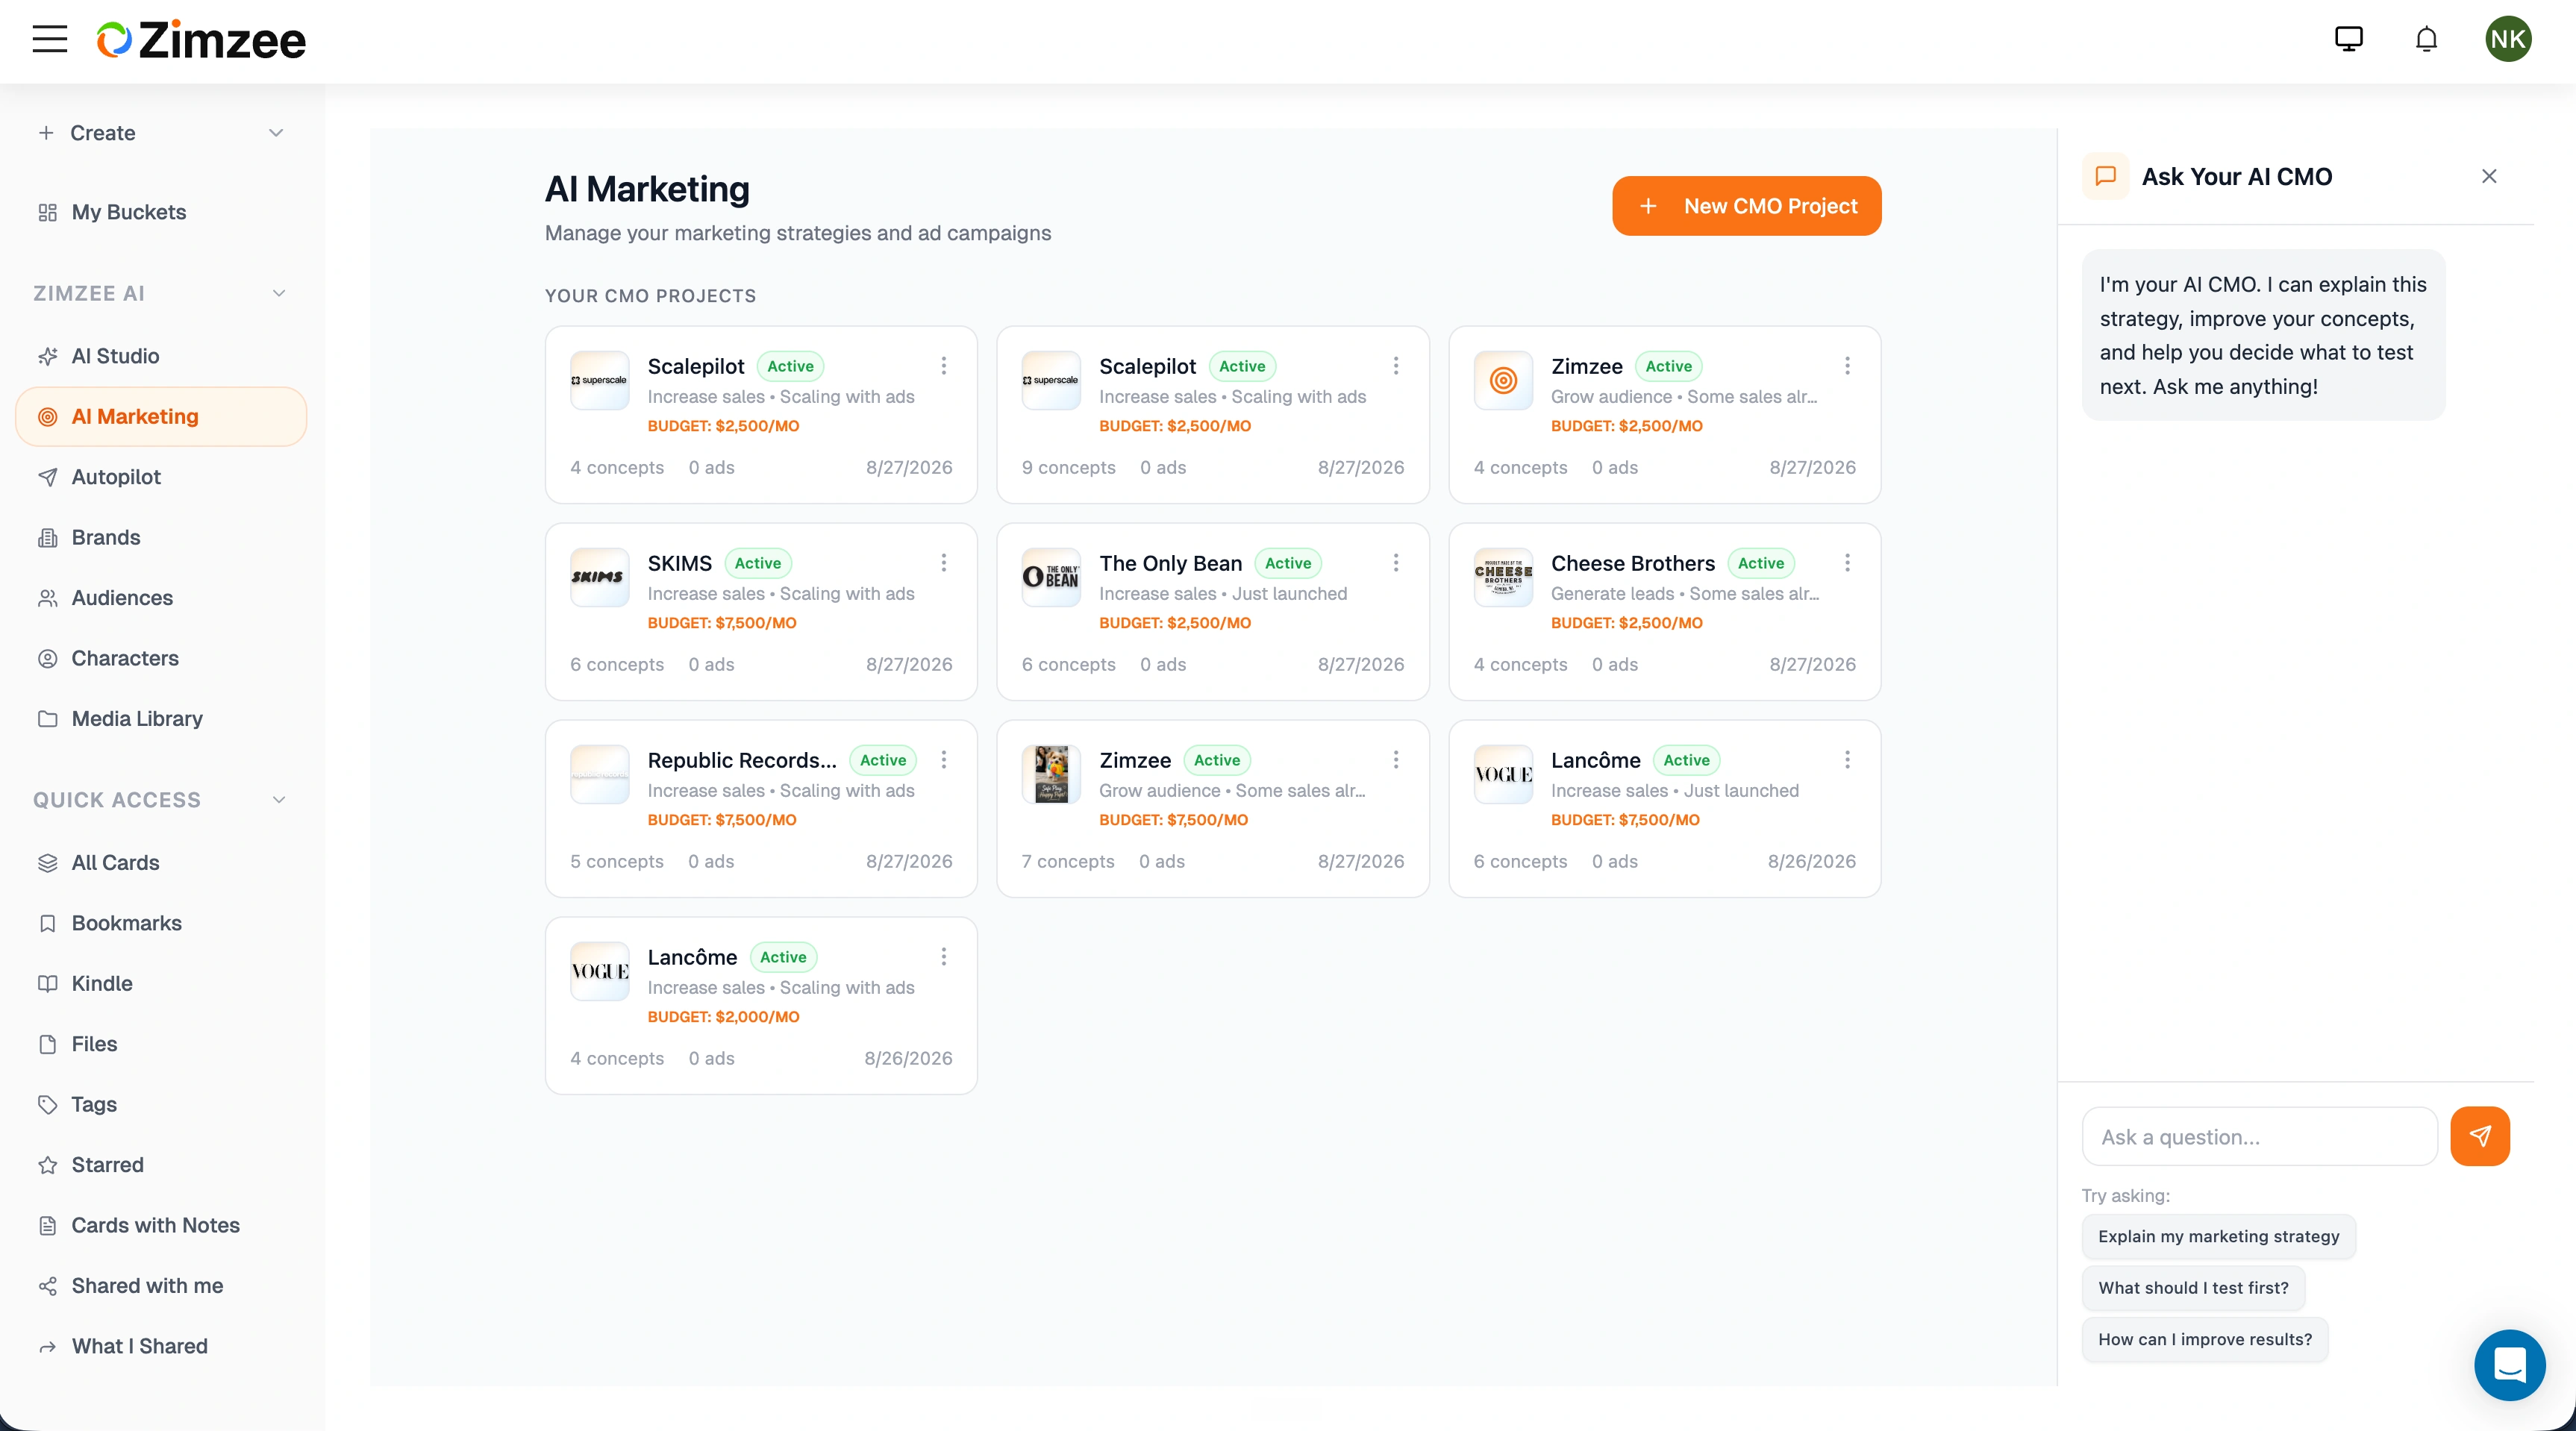Open Kindle section
The image size is (2576, 1431).
161,984
